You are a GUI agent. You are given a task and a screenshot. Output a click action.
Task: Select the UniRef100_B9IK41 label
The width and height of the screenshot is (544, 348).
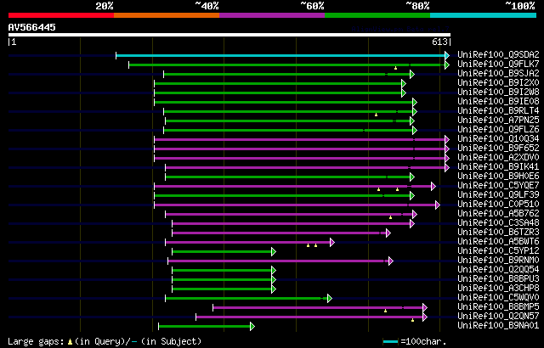499,167
